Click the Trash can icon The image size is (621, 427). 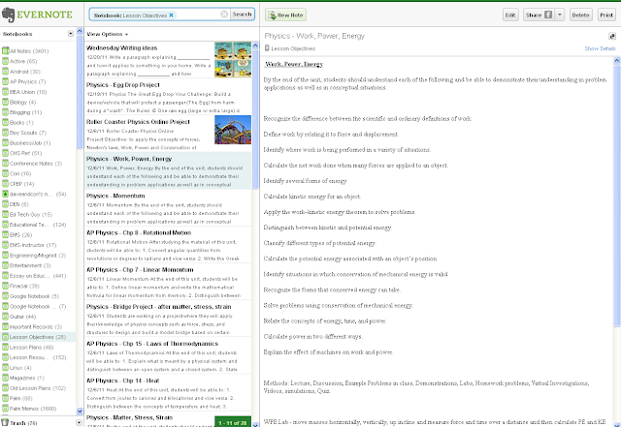(x=5, y=422)
